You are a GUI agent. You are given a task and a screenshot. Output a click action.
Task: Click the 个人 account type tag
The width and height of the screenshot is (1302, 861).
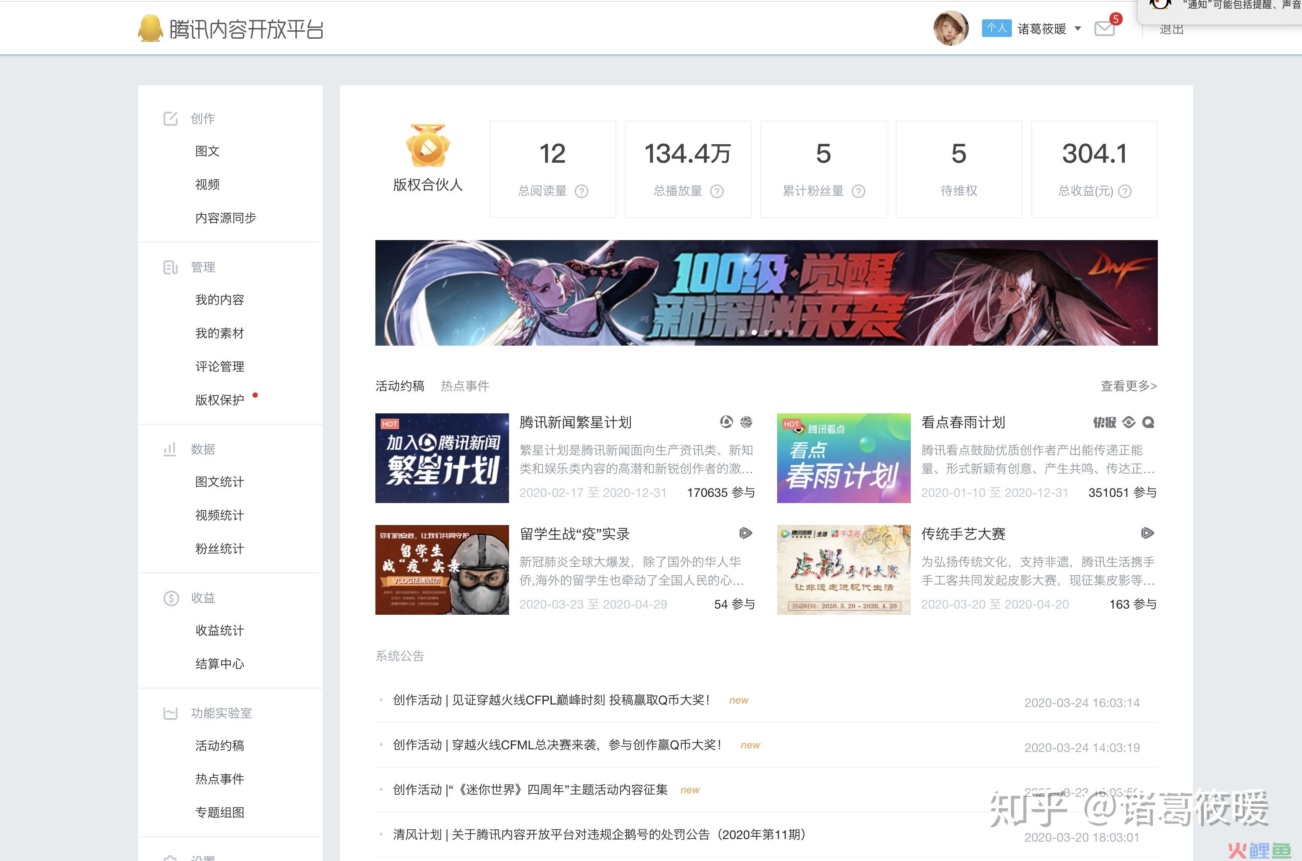click(996, 28)
